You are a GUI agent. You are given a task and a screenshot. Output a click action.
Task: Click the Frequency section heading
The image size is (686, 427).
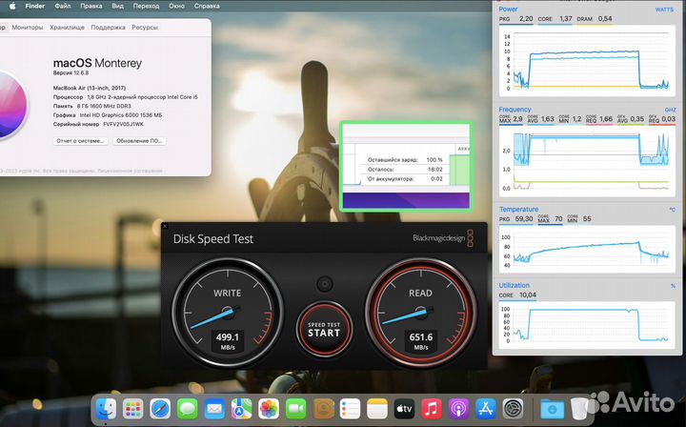pyautogui.click(x=514, y=110)
